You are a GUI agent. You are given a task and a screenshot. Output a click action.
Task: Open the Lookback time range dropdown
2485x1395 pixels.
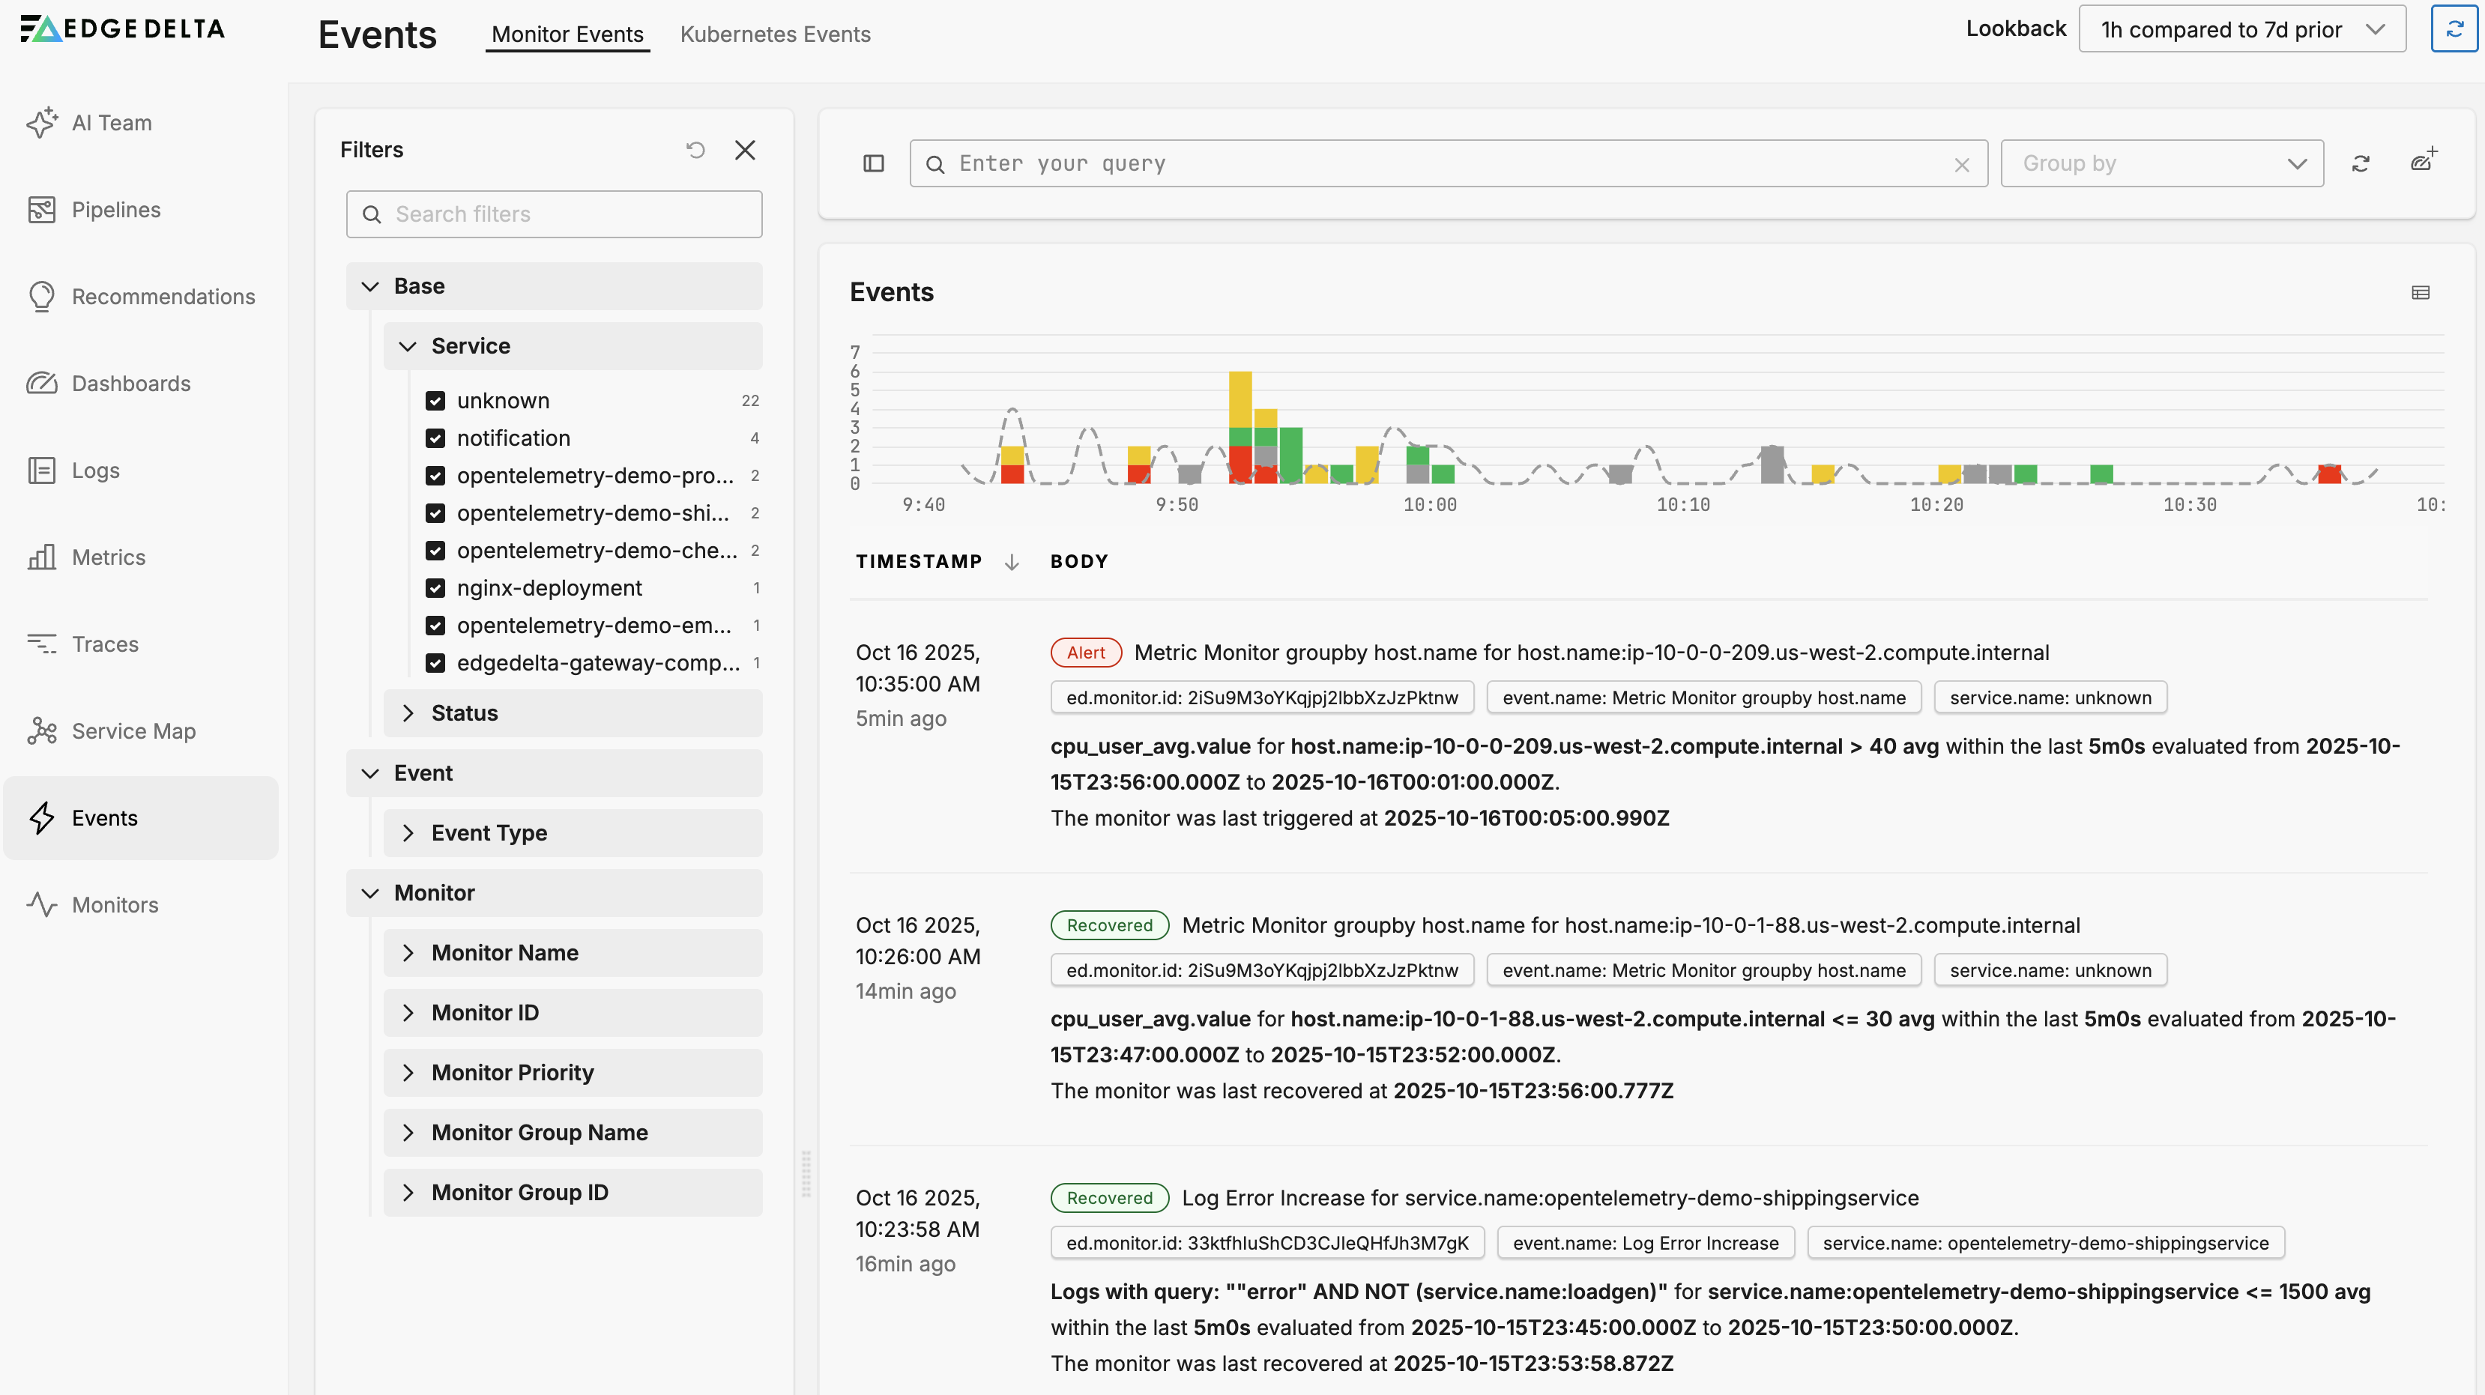pyautogui.click(x=2241, y=29)
